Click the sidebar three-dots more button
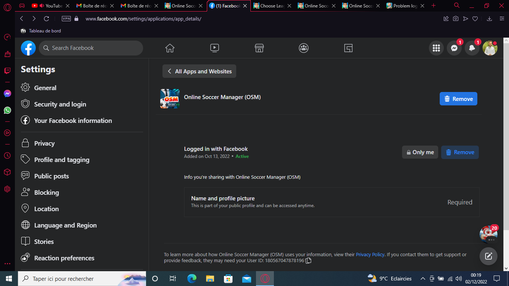Viewport: 509px width, 286px height. point(7,264)
